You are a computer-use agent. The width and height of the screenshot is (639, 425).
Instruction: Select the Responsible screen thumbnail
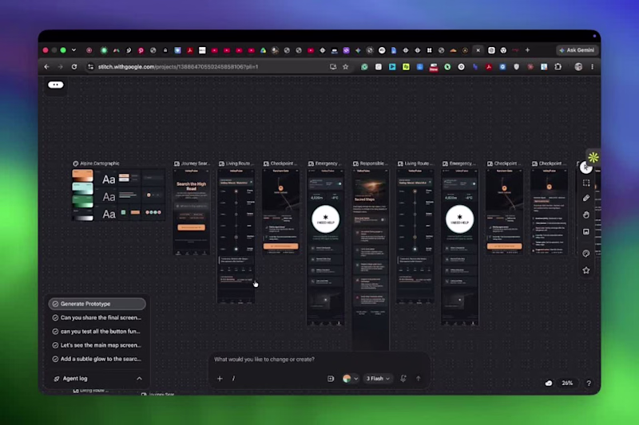(371, 258)
